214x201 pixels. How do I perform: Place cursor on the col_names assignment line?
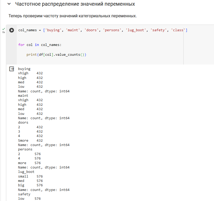[103, 30]
